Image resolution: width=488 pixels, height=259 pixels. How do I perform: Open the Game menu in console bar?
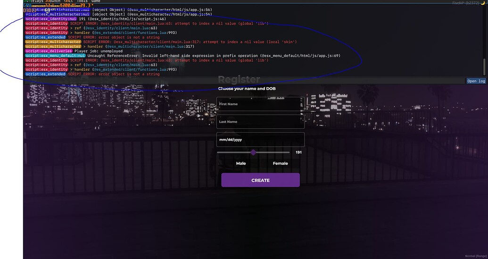pyautogui.click(x=96, y=1)
